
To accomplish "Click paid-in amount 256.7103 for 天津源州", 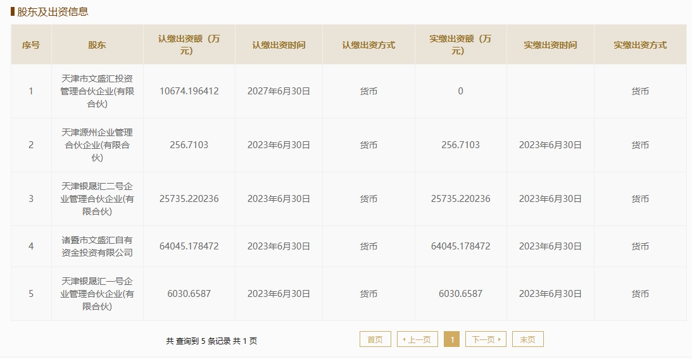I will click(x=460, y=145).
